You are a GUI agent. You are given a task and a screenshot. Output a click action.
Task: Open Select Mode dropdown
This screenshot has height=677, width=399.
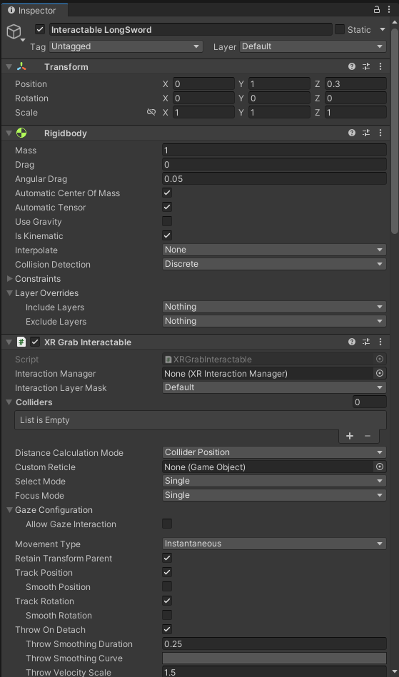(274, 481)
